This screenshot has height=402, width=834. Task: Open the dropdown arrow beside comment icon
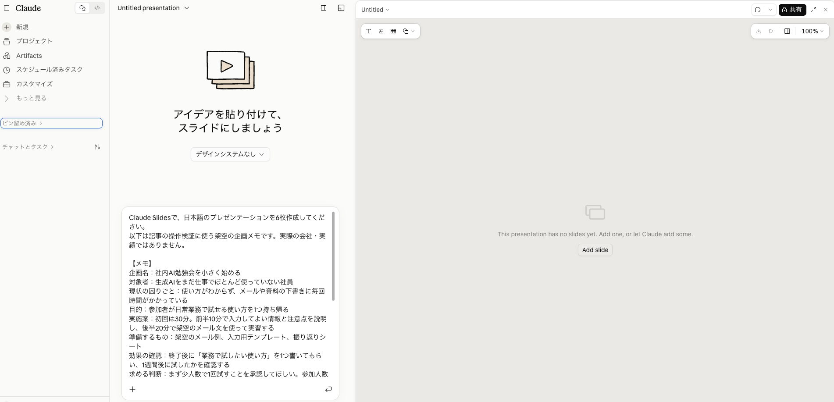pyautogui.click(x=770, y=10)
